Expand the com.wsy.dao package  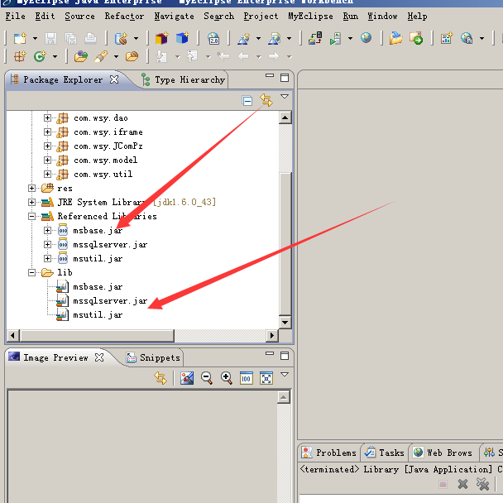coord(47,118)
